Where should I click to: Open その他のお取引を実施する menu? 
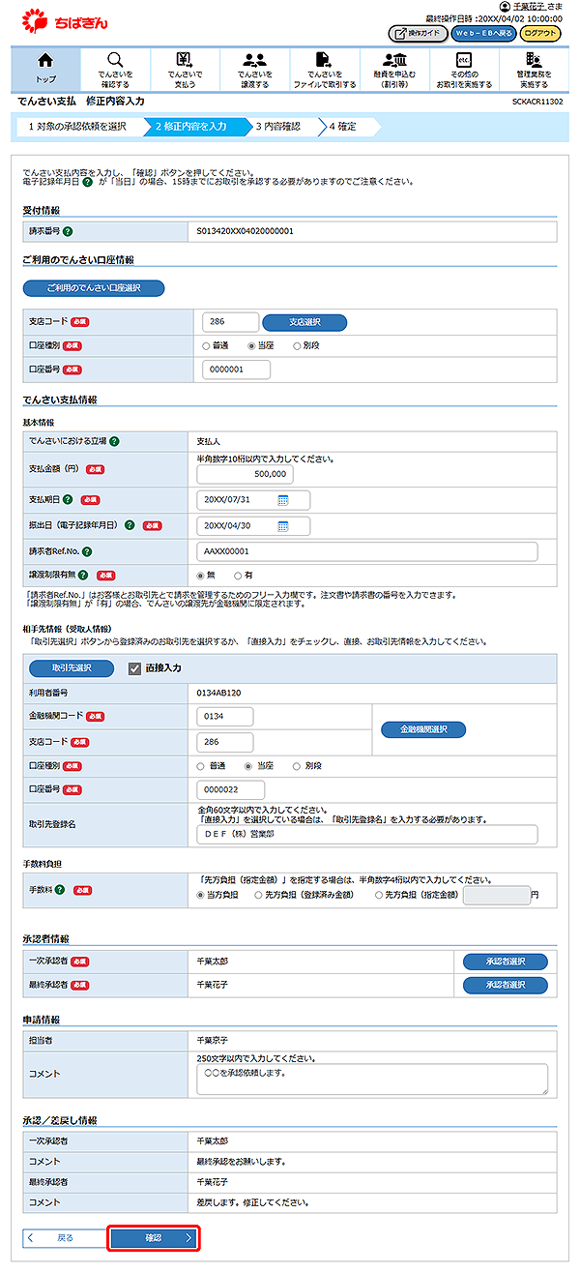click(464, 68)
